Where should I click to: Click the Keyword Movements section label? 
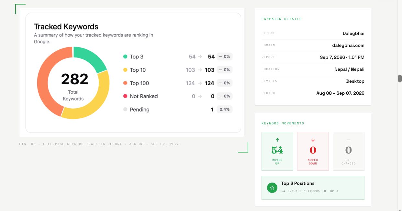coord(283,123)
